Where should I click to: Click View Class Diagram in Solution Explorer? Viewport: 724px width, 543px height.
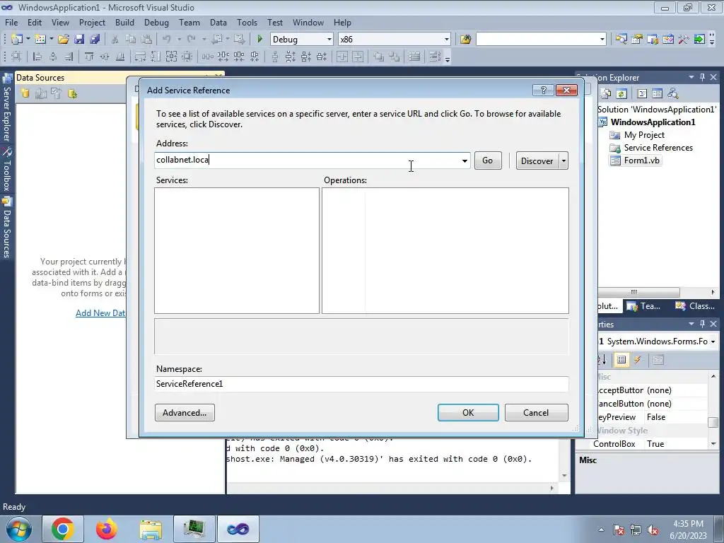point(673,94)
